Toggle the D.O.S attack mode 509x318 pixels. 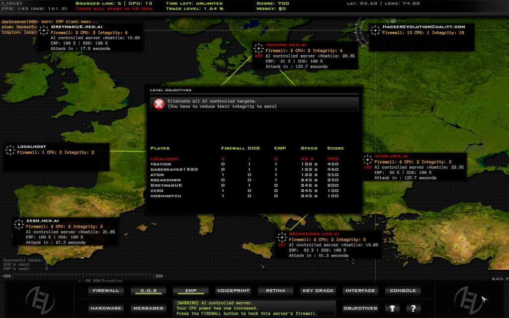148,291
